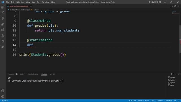
Task: Switch to the Debug Console tab
Action: (x=33, y=74)
